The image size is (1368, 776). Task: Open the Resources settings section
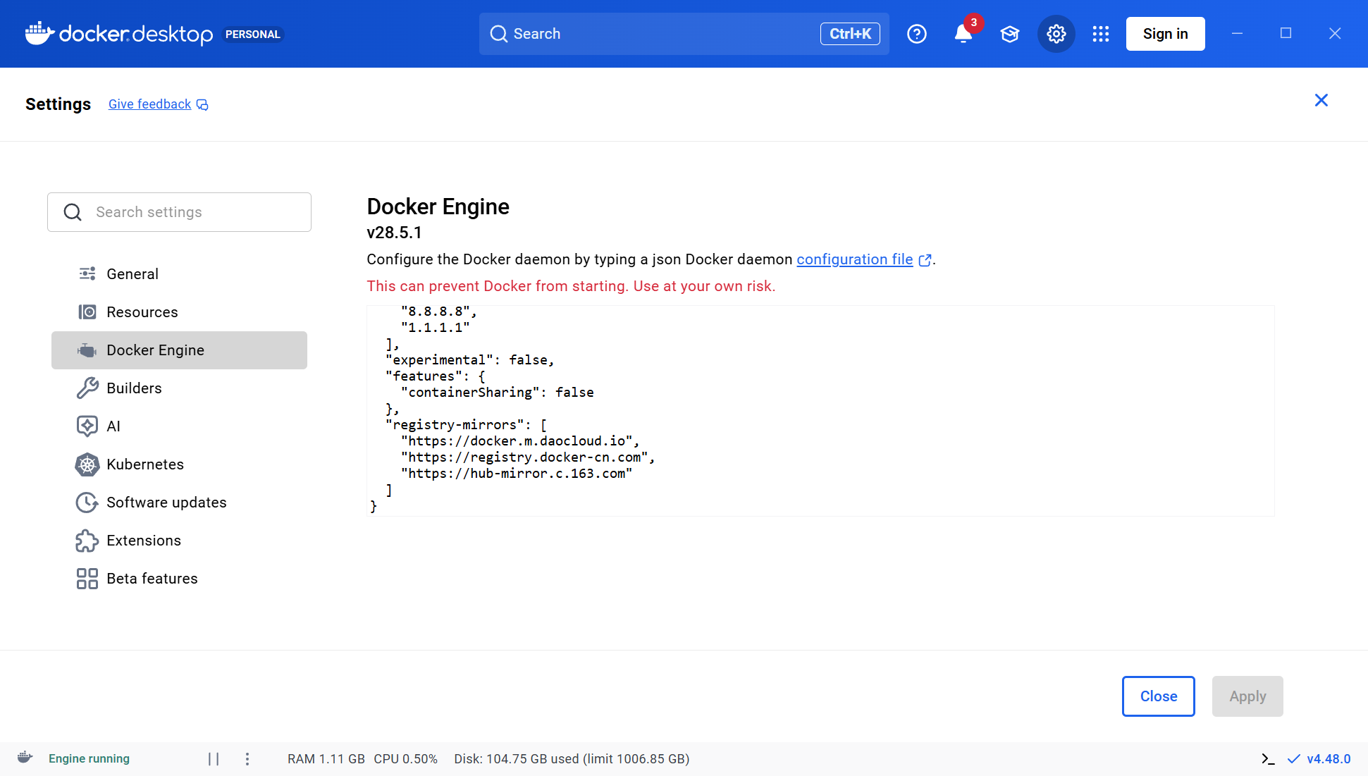click(142, 312)
